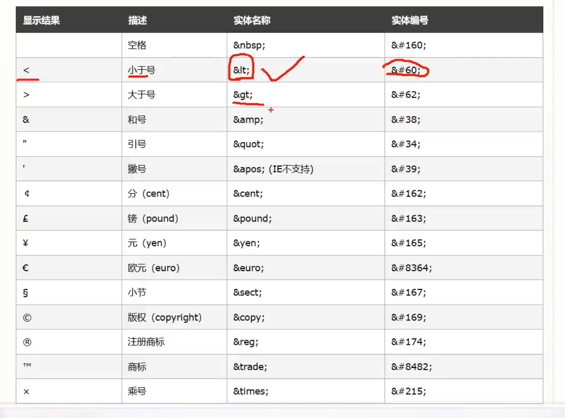
Task: Select the 元 (yen) description
Action: coord(147,243)
